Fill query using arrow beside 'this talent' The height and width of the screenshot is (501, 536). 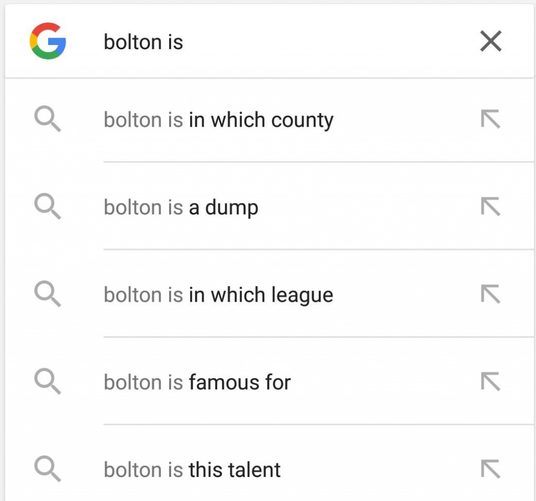point(490,469)
